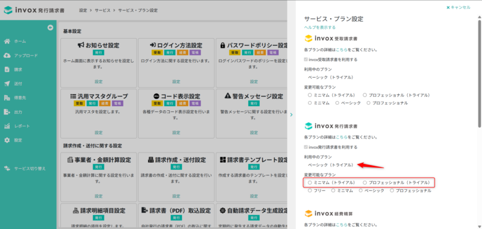The width and height of the screenshot is (482, 229).
Task: Select フリー plan radio under 発行請求書
Action: 310,190
